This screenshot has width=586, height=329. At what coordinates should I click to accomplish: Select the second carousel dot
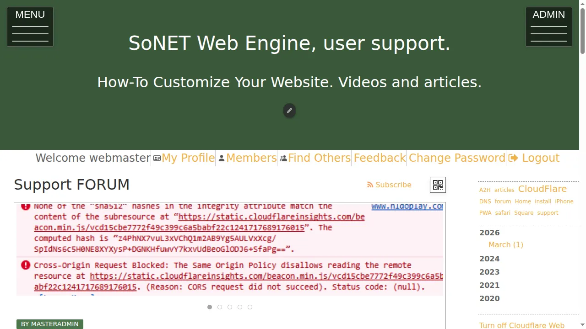pyautogui.click(x=220, y=307)
